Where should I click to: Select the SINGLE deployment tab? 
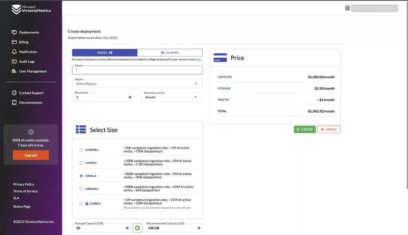pos(105,53)
